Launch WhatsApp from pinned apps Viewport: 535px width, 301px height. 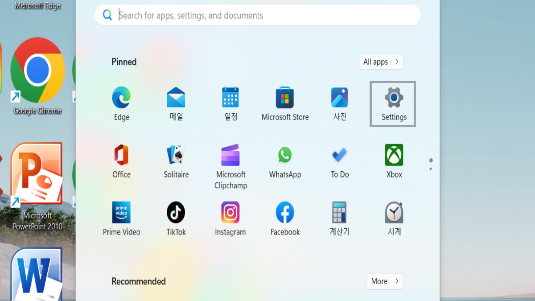point(285,161)
